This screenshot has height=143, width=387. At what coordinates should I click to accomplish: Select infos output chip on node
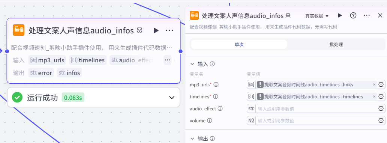click(70, 73)
